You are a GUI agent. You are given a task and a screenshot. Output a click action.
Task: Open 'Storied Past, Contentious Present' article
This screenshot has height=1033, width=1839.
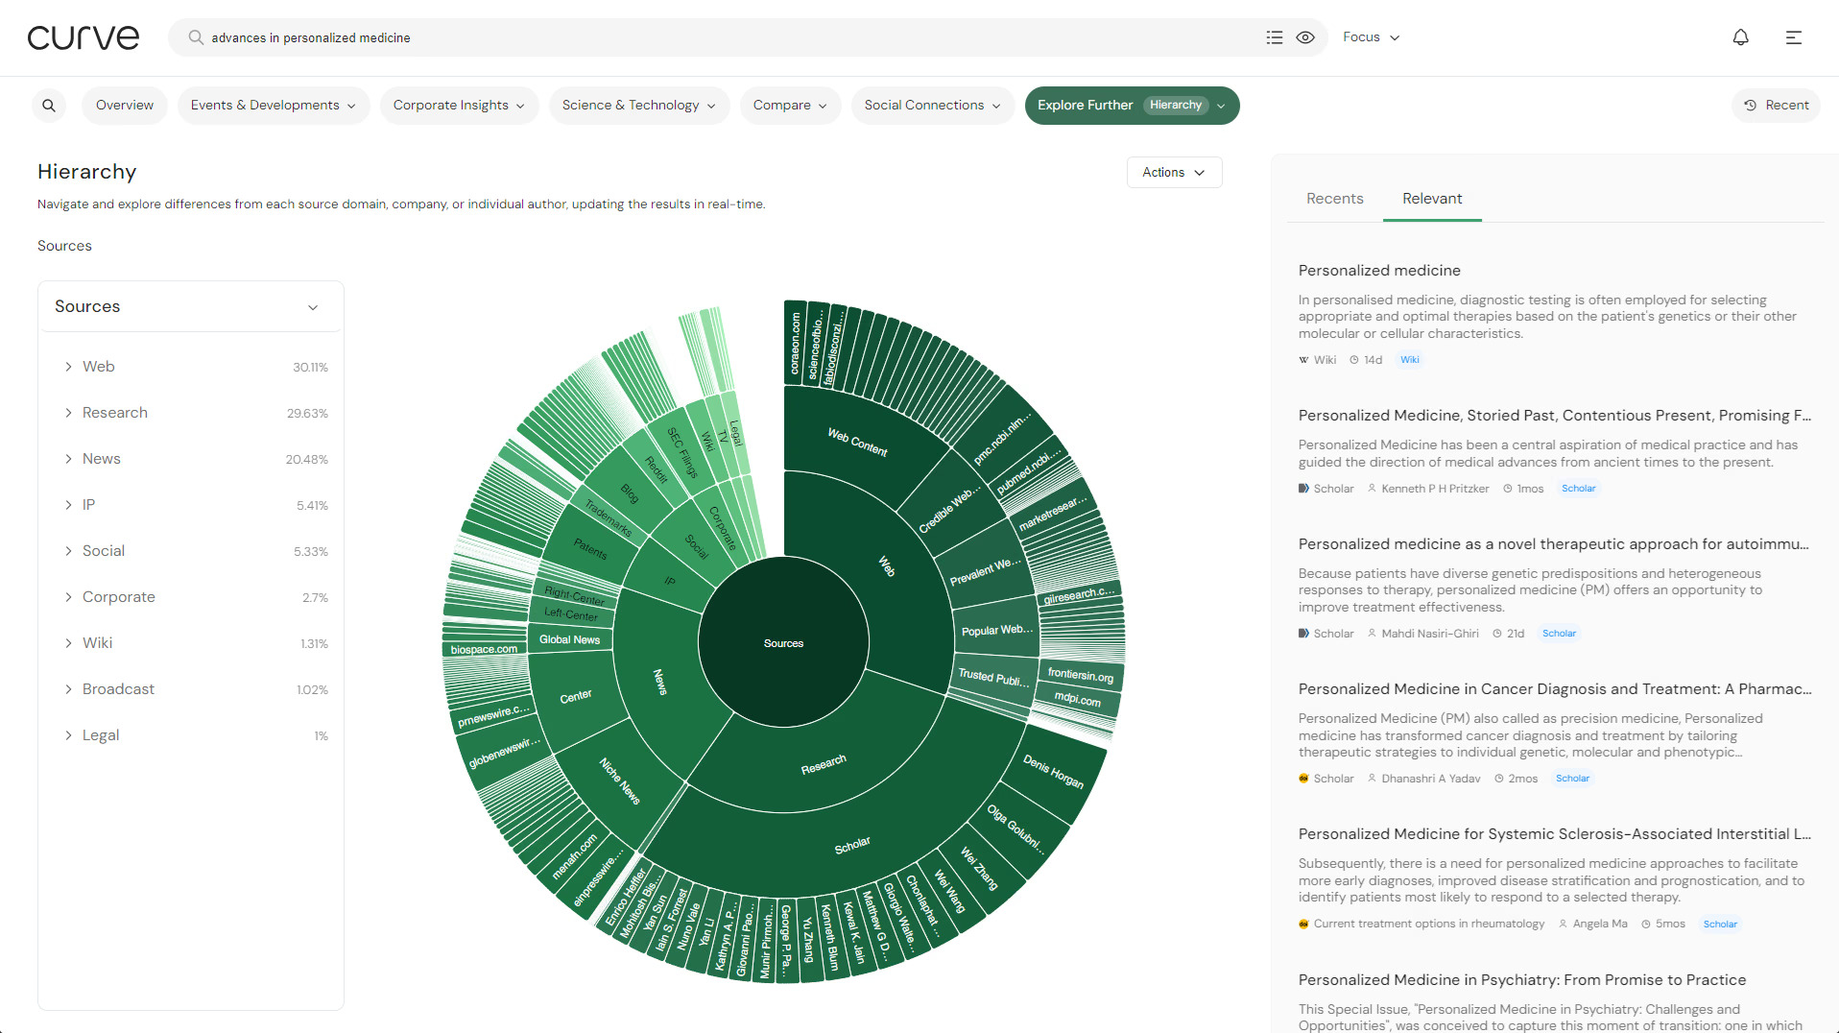tap(1554, 416)
